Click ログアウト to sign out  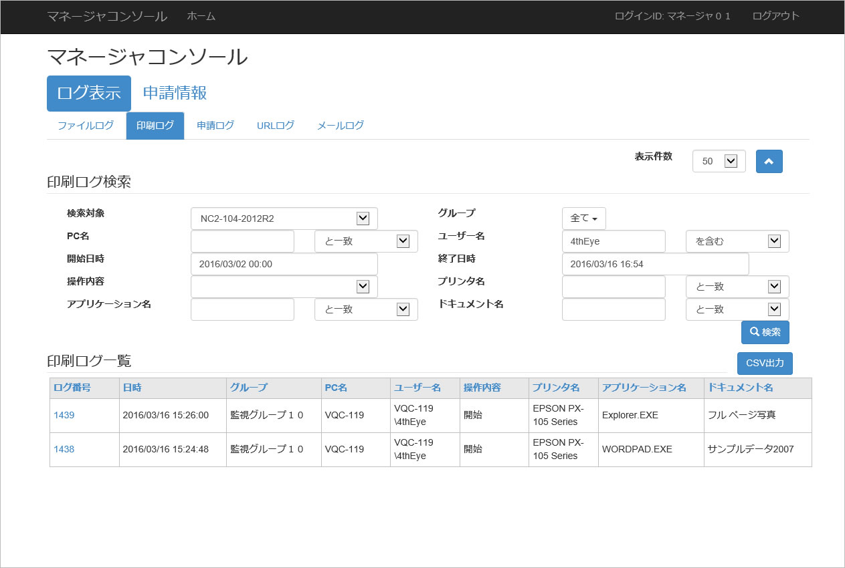coord(776,16)
